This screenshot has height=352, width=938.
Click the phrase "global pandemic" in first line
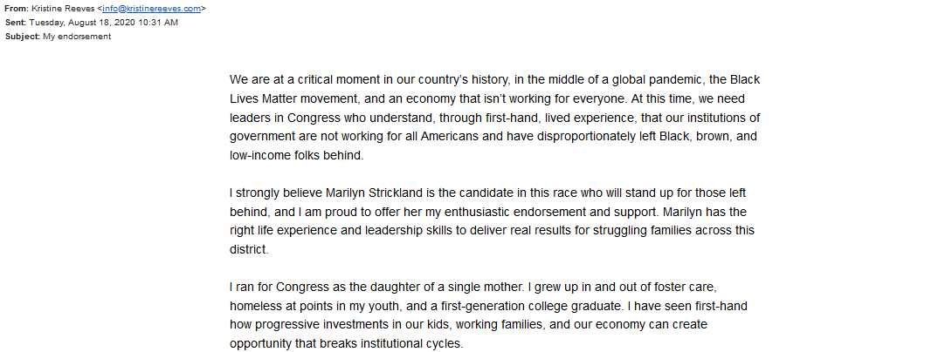click(x=643, y=80)
